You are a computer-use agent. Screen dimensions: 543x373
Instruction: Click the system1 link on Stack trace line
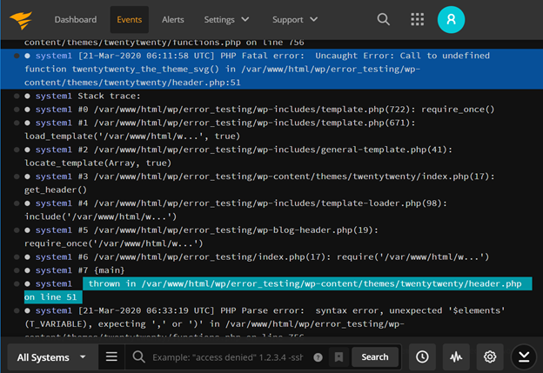[54, 96]
